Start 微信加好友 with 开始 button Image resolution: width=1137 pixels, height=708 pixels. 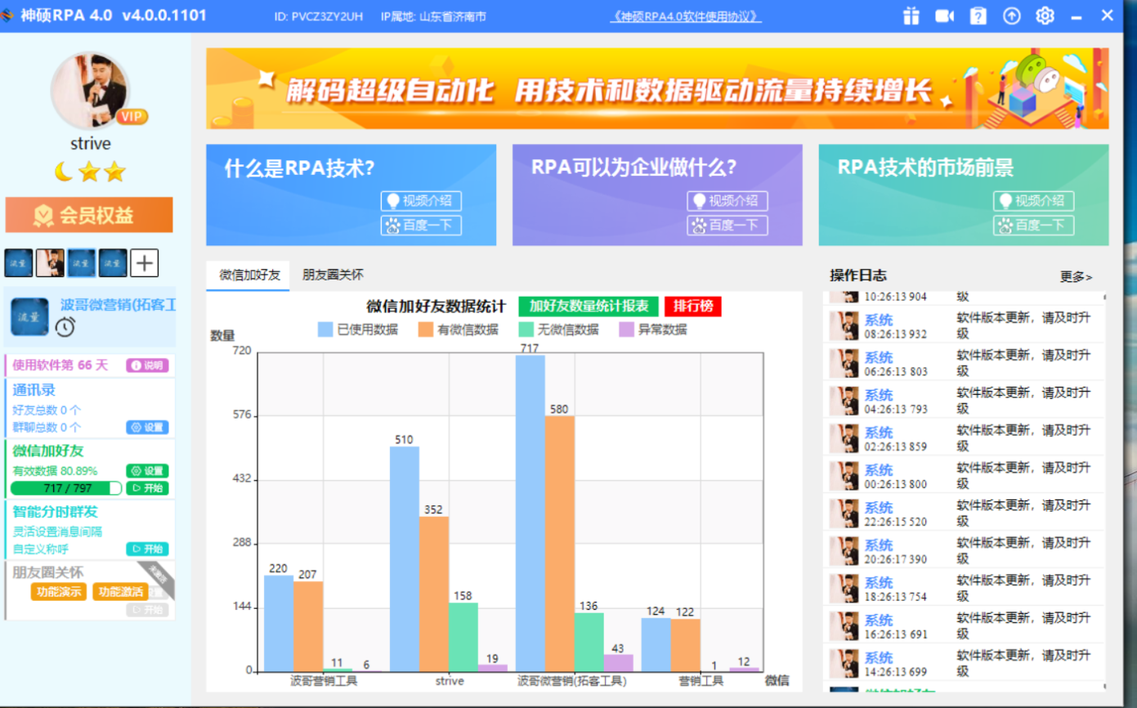[147, 488]
